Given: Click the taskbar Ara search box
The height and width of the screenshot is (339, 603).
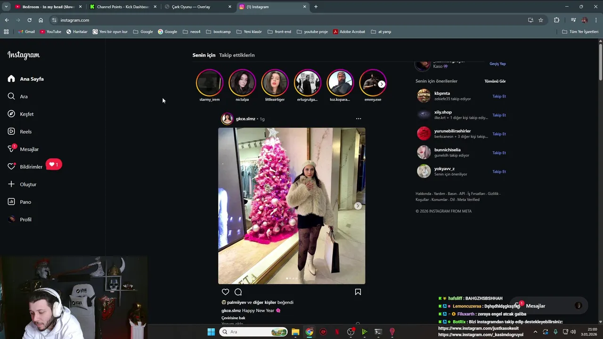Looking at the screenshot, I should pyautogui.click(x=253, y=332).
